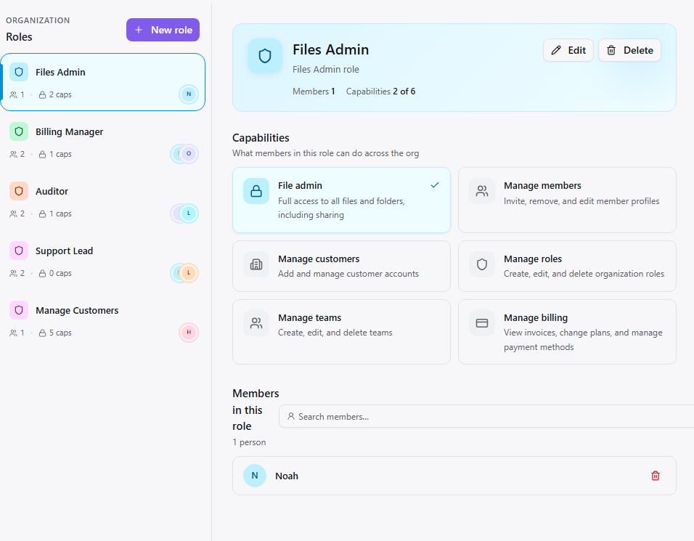This screenshot has width=694, height=541.
Task: Click the name Noah in members list
Action: coord(287,476)
